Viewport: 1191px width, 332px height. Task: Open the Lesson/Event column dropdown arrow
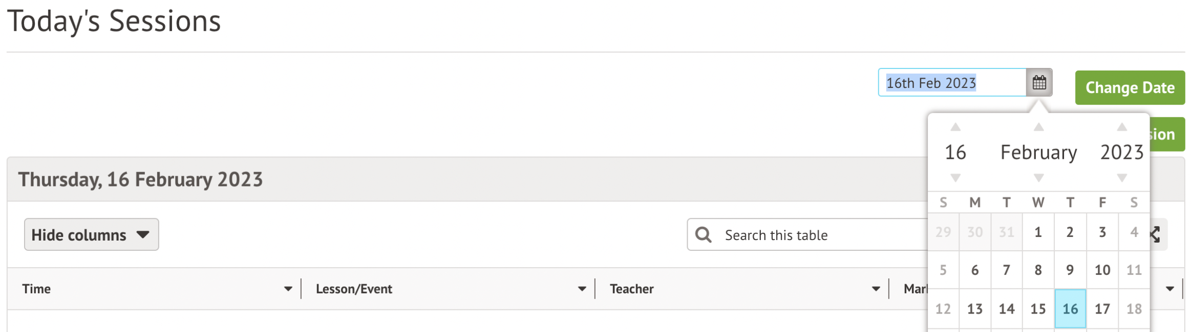[582, 289]
